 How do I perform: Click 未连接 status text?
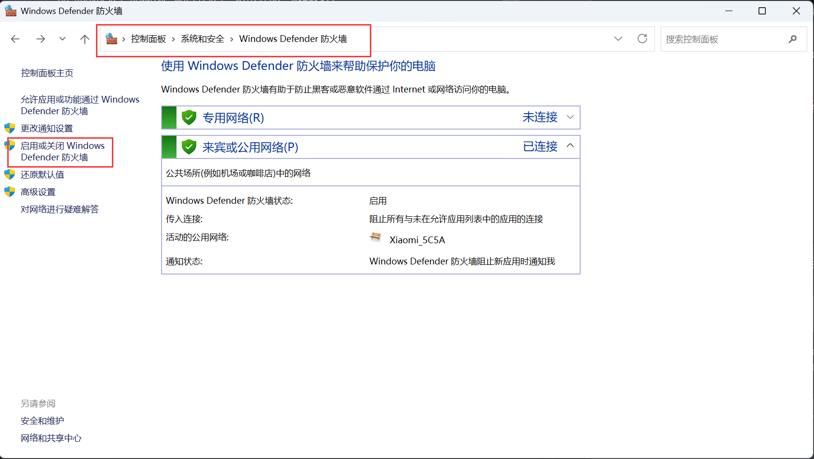(x=540, y=117)
